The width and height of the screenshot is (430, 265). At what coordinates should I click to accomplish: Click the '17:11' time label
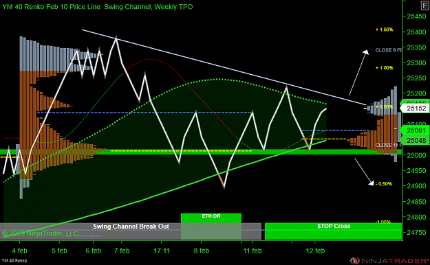162,251
